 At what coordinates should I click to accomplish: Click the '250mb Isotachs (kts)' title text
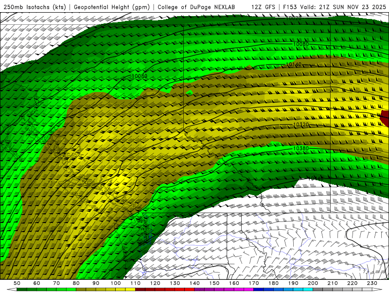35,7
